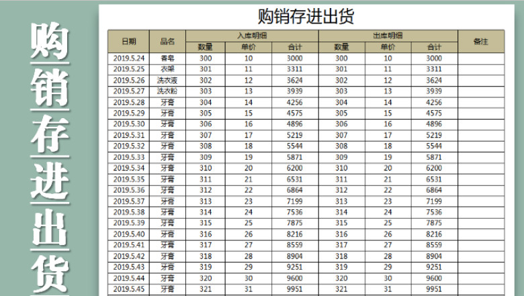Image resolution: width=524 pixels, height=296 pixels.
Task: Select the date cell 2019.5.26
Action: coord(129,81)
